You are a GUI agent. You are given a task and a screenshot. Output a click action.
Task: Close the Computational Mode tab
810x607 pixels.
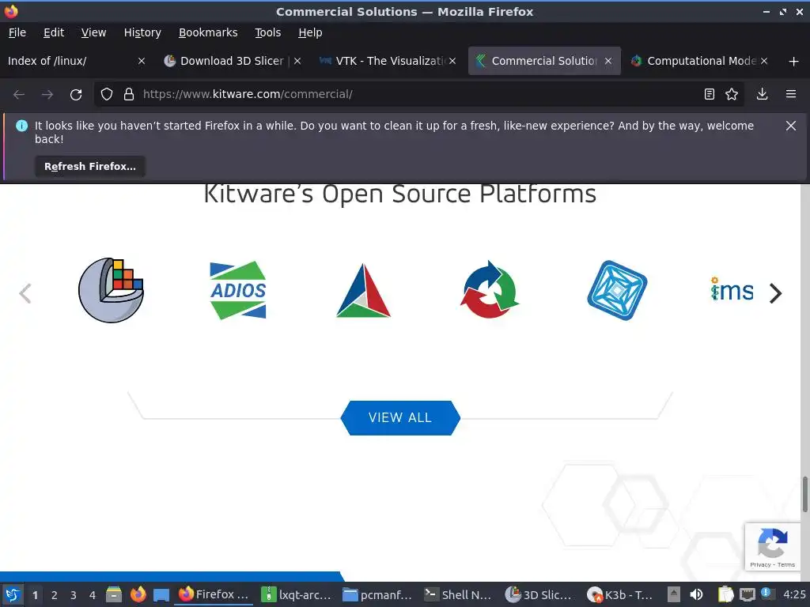[764, 61]
